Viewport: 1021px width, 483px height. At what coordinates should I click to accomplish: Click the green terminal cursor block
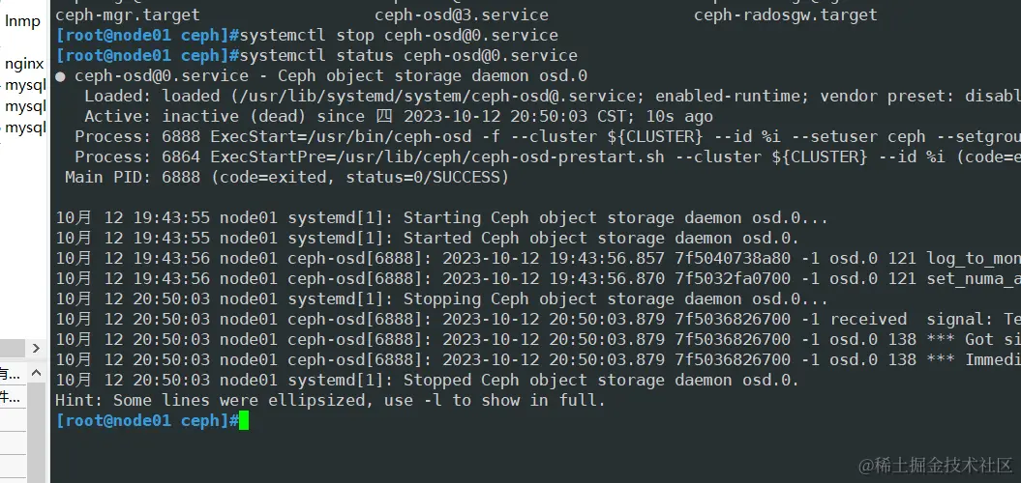[x=244, y=420]
